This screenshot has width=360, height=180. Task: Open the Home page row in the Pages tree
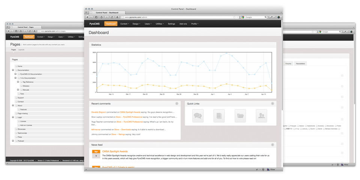[x=49, y=66]
